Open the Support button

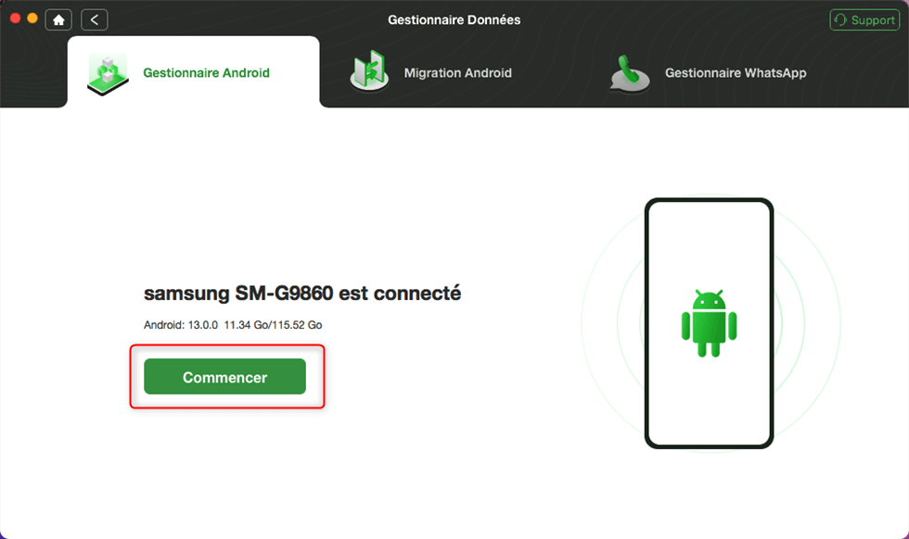pyautogui.click(x=864, y=20)
